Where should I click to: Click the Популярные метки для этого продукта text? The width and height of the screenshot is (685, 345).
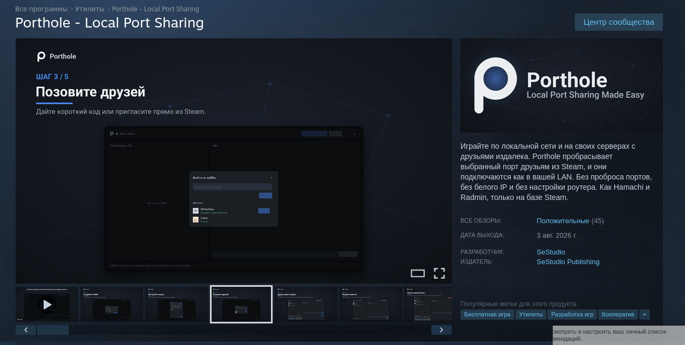519,304
